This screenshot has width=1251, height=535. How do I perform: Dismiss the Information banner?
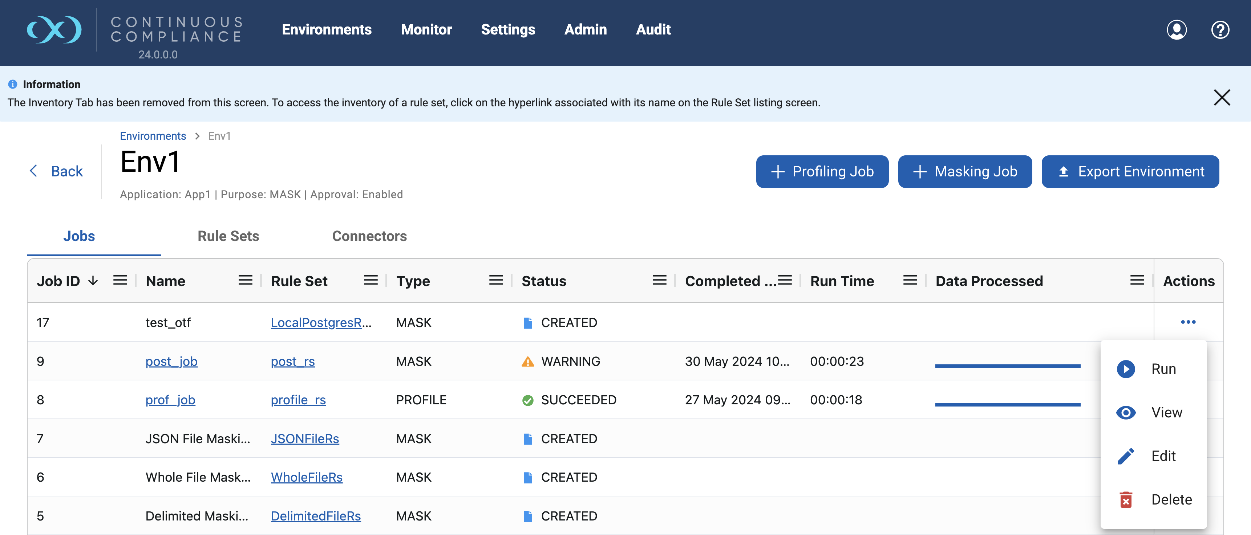pos(1222,98)
